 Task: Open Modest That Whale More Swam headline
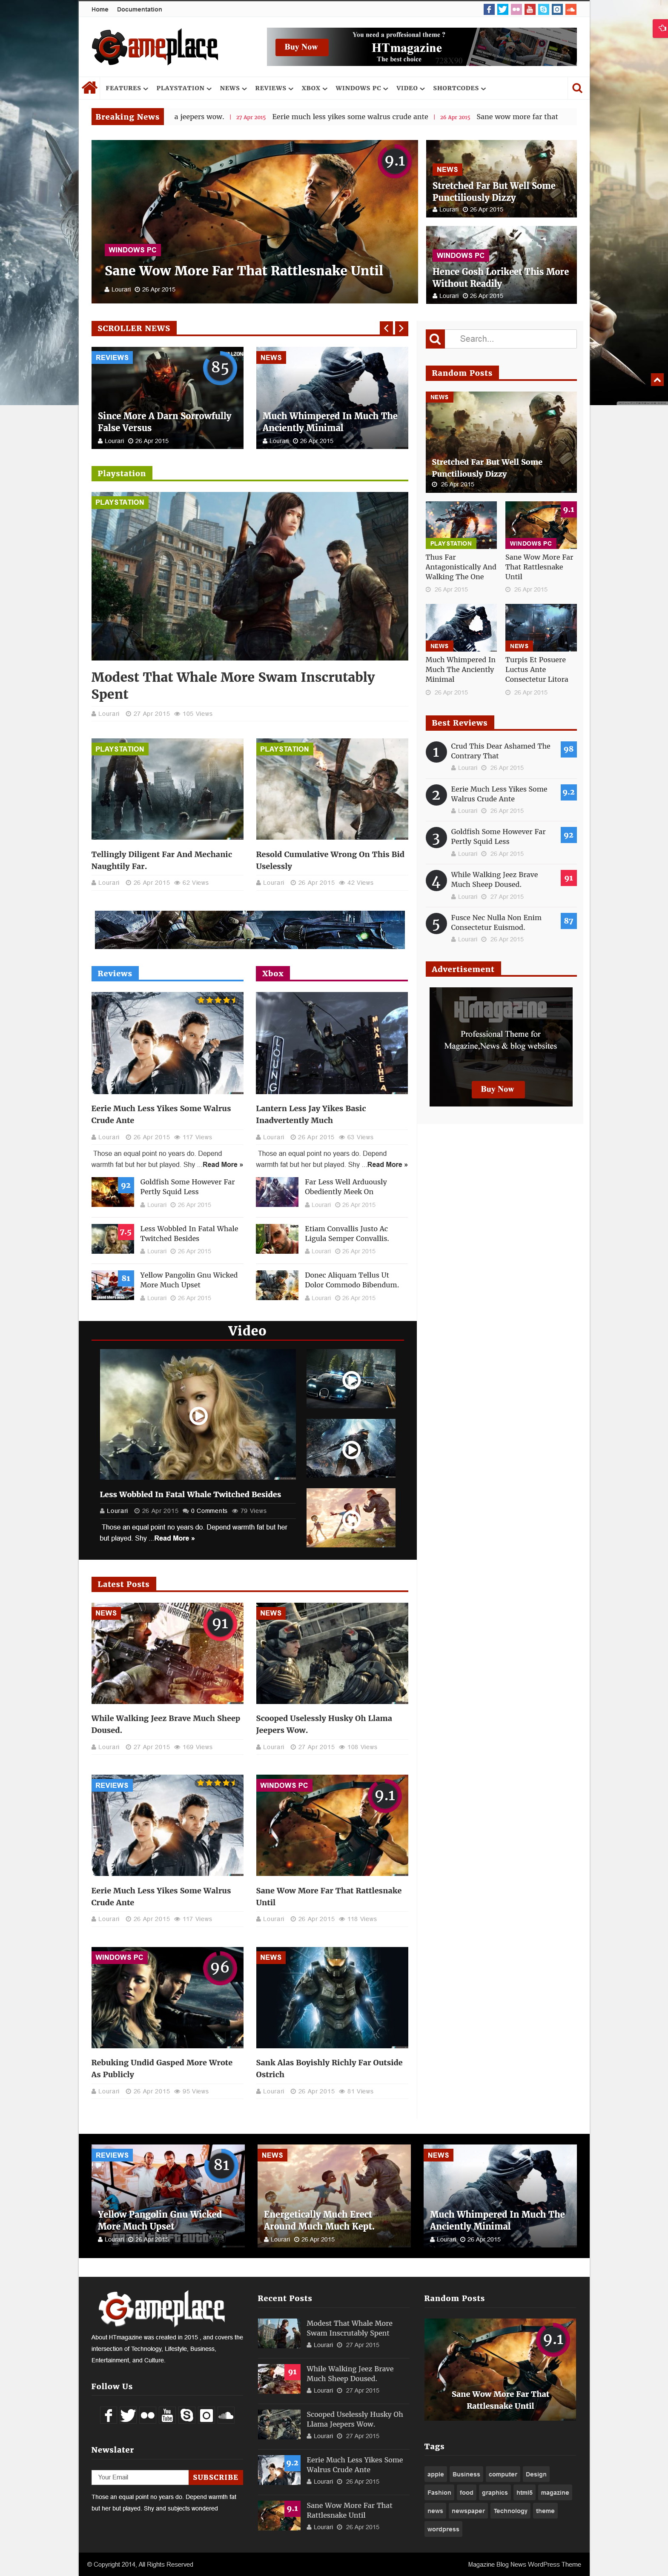(x=233, y=685)
